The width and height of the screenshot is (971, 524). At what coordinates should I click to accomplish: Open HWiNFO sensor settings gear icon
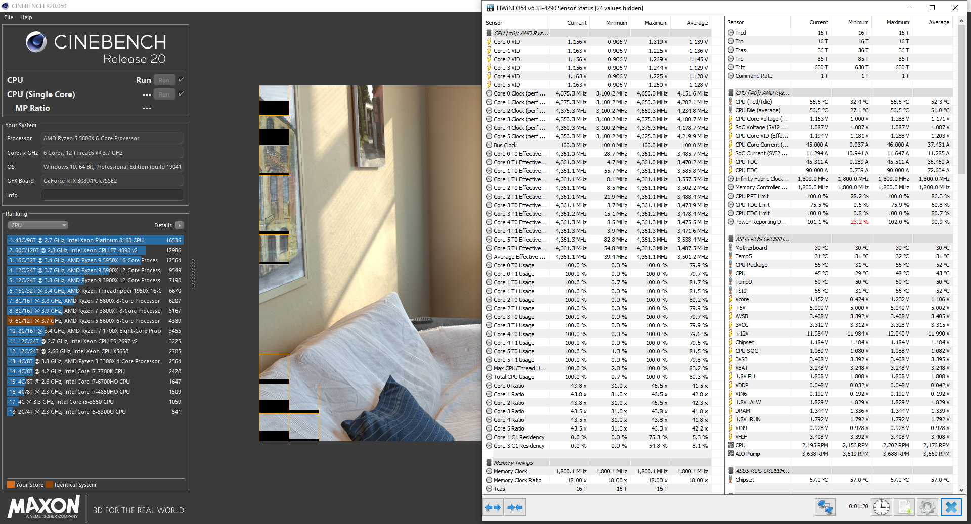928,507
